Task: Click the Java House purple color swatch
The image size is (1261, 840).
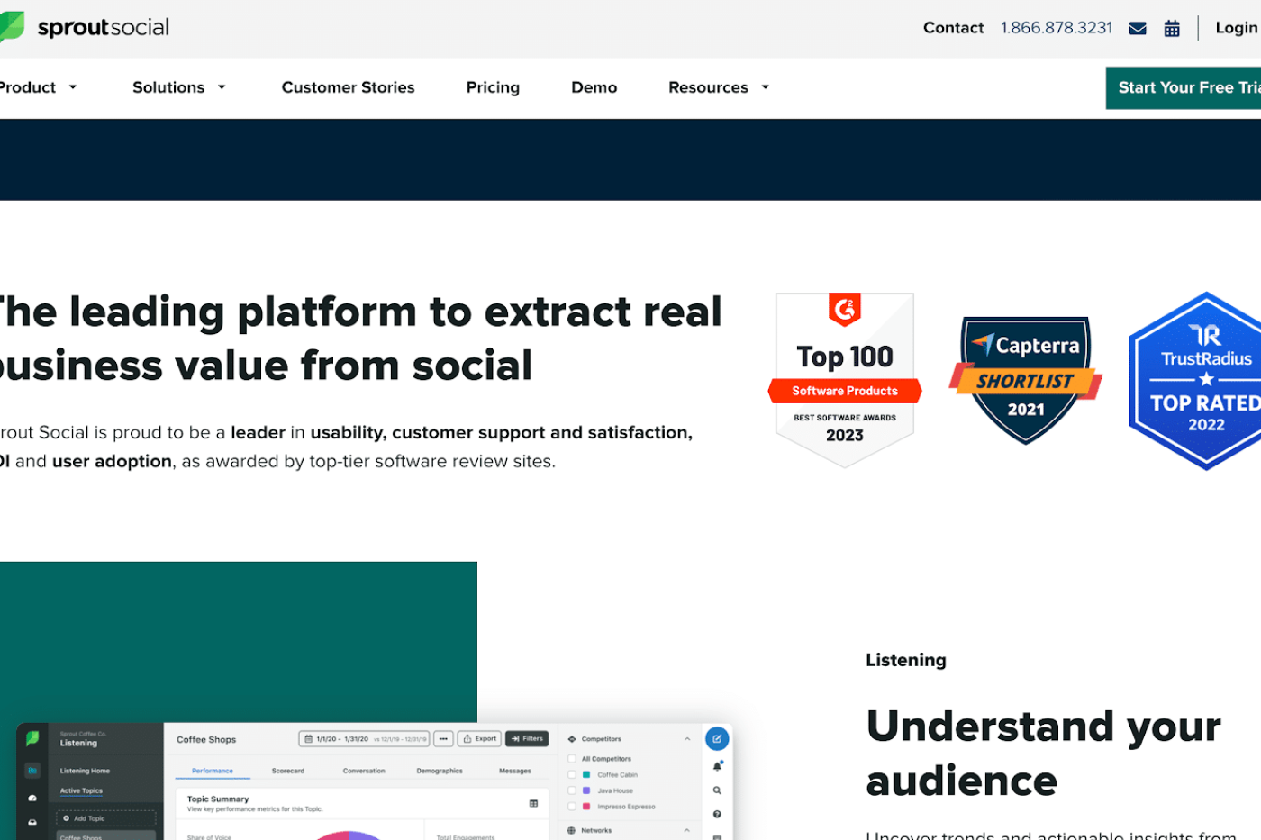Action: tap(586, 790)
